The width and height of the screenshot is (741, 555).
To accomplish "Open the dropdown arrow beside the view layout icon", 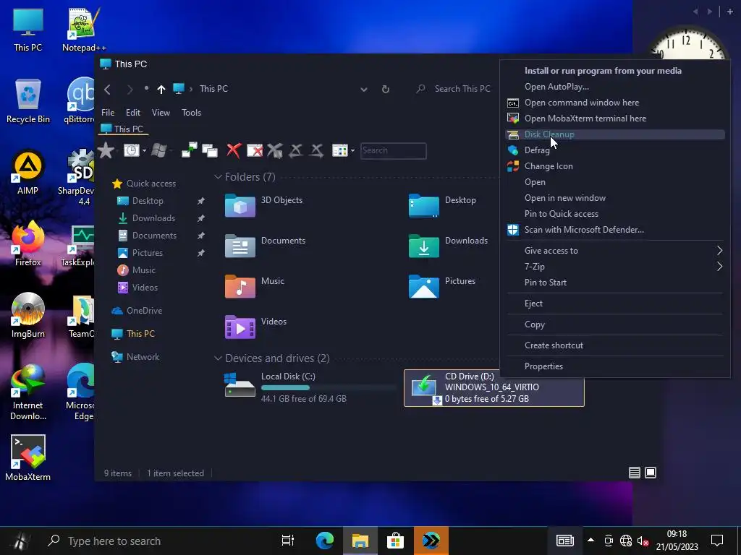I will coord(352,151).
